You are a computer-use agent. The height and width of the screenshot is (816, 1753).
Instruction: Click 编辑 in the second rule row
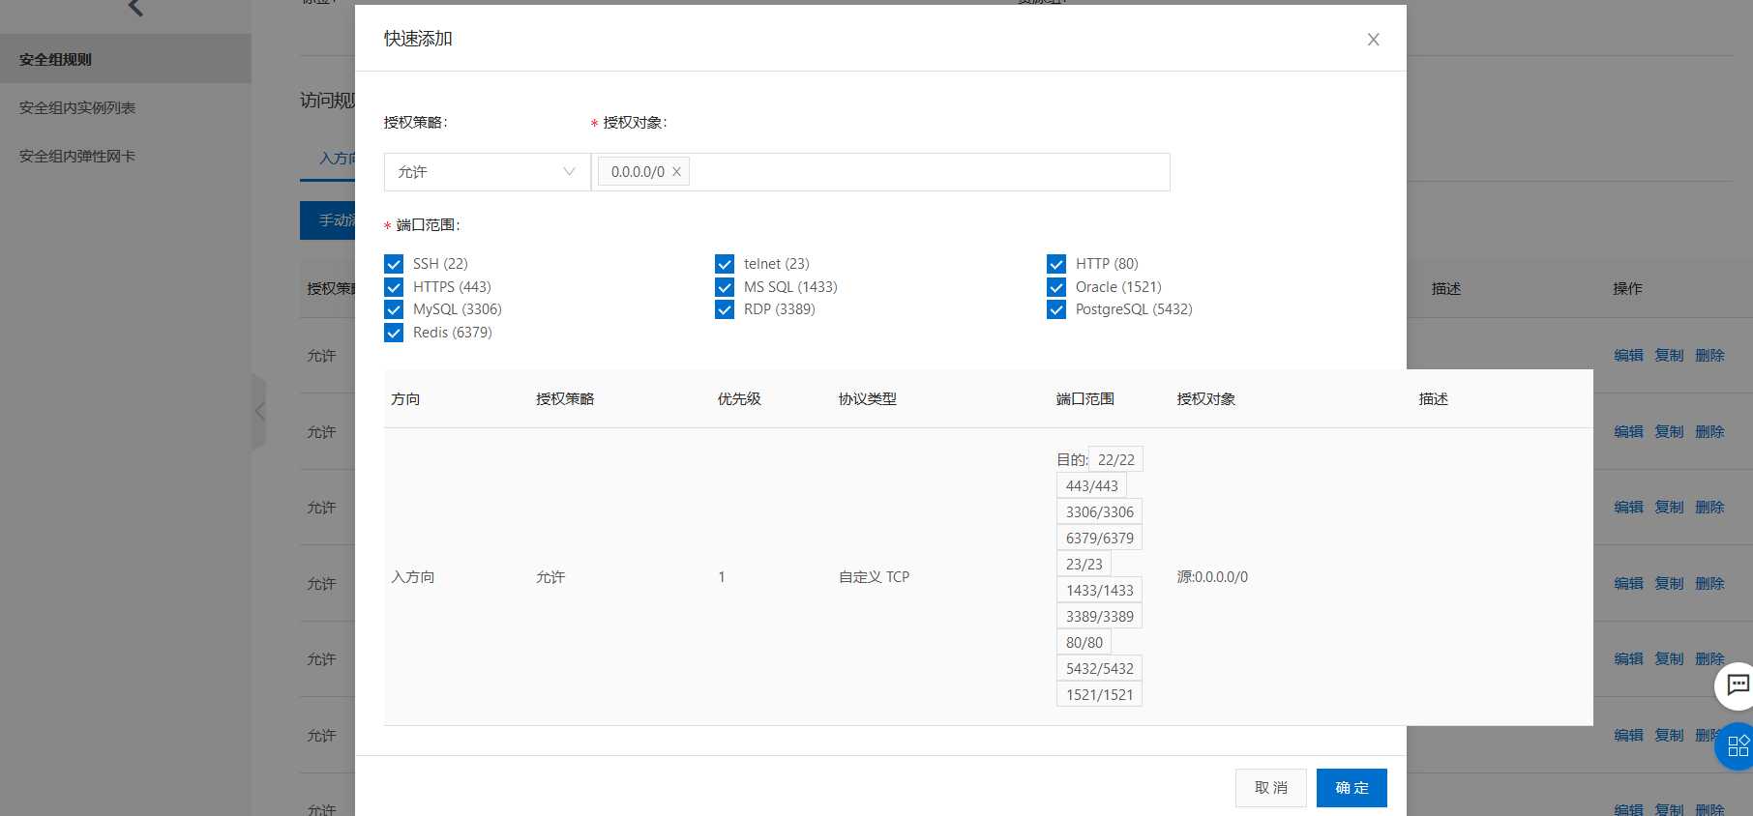1628,432
